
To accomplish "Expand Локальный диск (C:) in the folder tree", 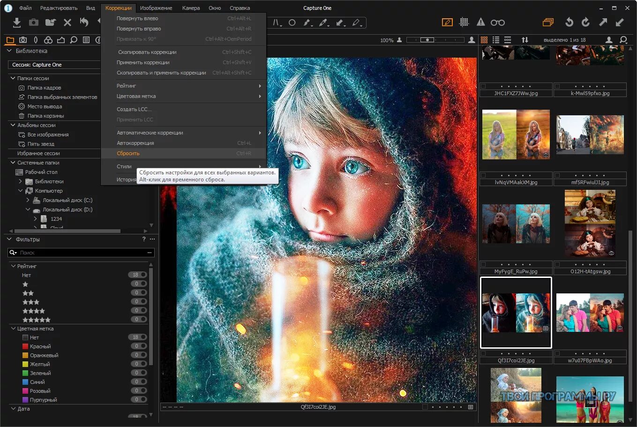I will coord(27,200).
